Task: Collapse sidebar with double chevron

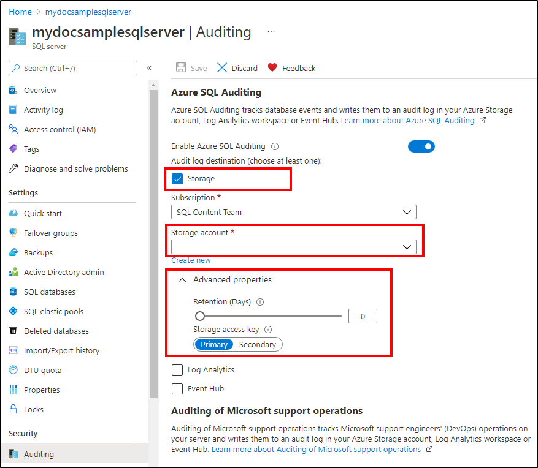Action: [149, 68]
